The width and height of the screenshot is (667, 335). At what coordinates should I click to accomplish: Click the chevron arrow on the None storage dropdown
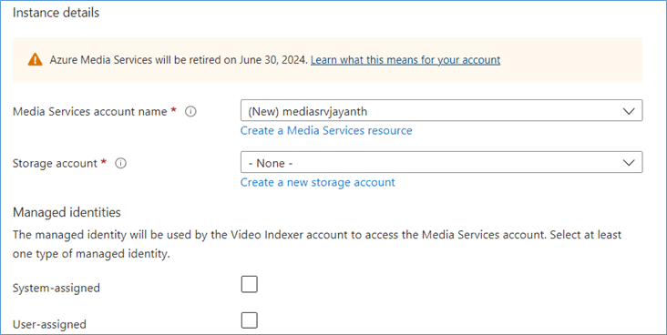629,163
